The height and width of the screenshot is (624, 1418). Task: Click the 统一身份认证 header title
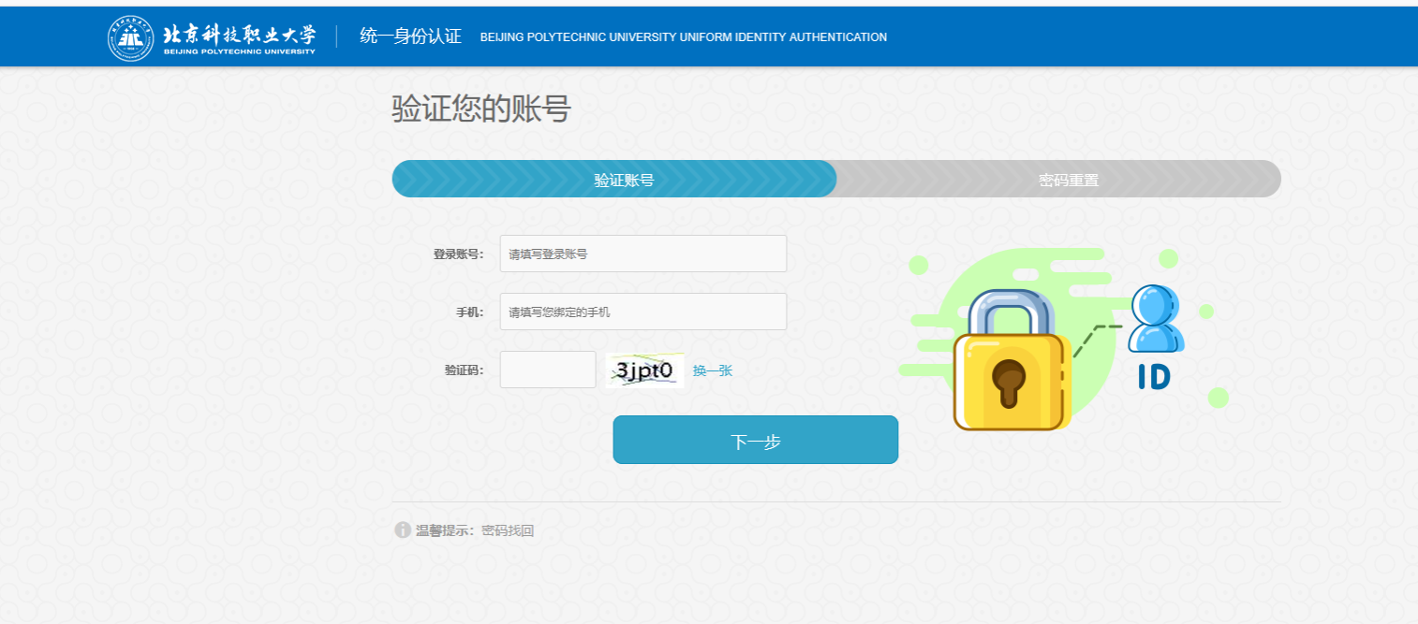click(410, 36)
